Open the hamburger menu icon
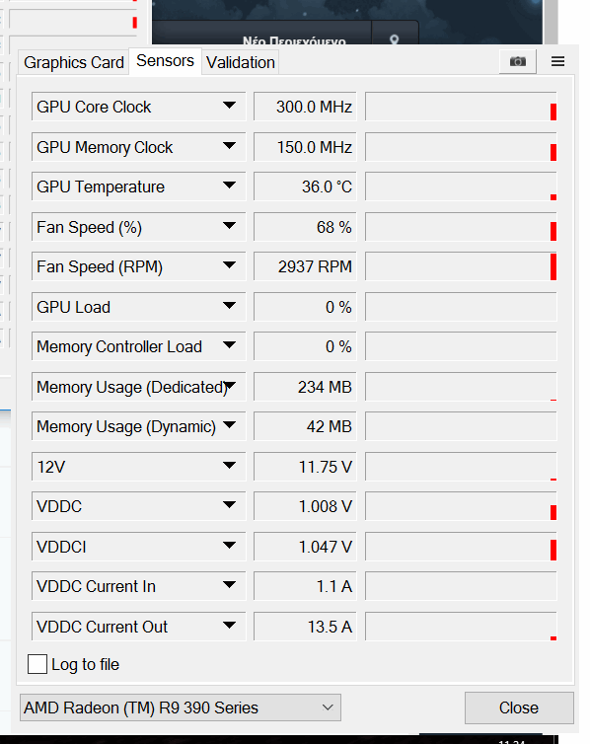 [x=557, y=62]
